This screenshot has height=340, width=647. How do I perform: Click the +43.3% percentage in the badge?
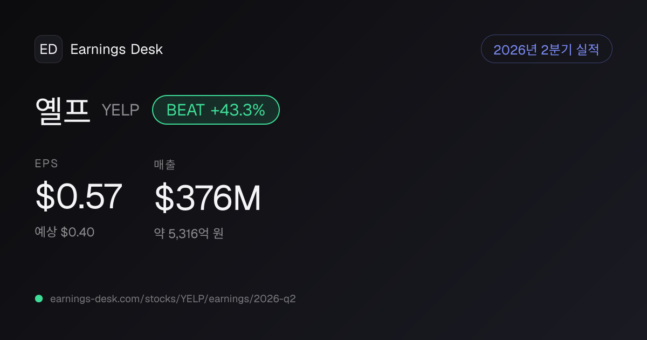point(238,110)
